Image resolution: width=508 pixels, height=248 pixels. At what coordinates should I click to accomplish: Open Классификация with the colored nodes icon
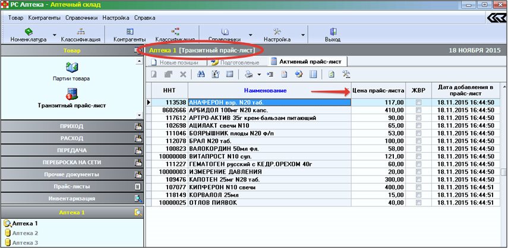(175, 35)
